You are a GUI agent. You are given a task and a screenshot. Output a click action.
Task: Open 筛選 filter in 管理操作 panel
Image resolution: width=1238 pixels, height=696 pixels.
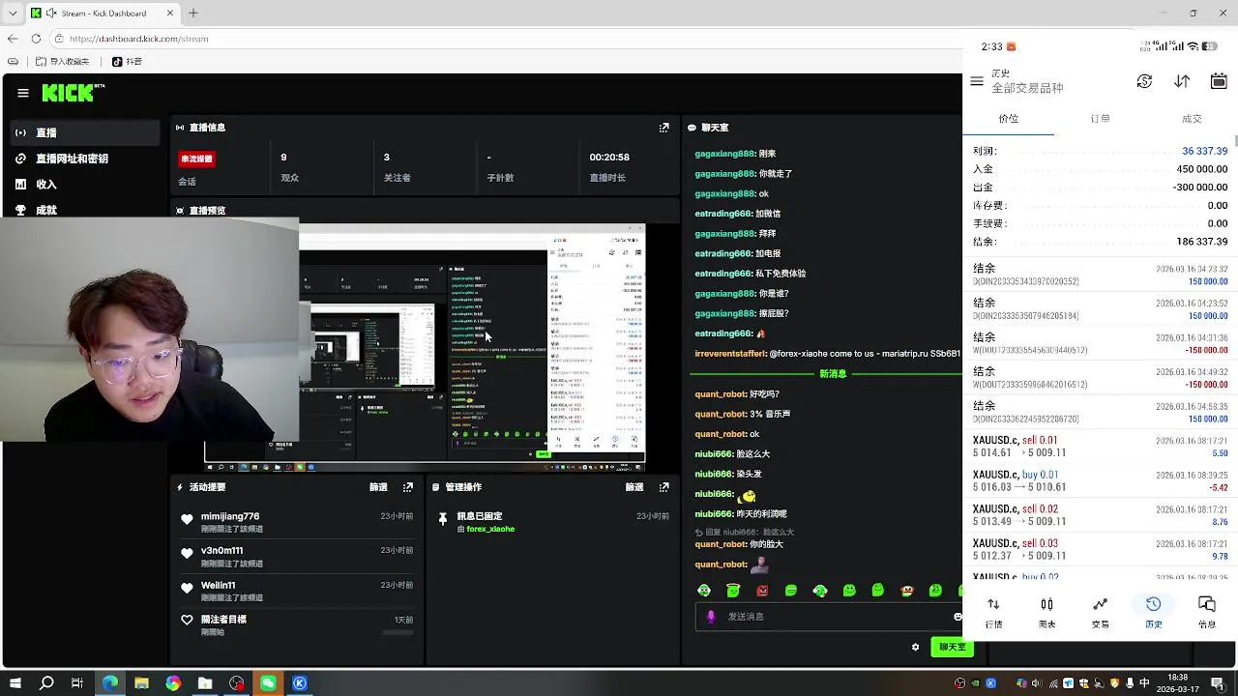coord(634,487)
